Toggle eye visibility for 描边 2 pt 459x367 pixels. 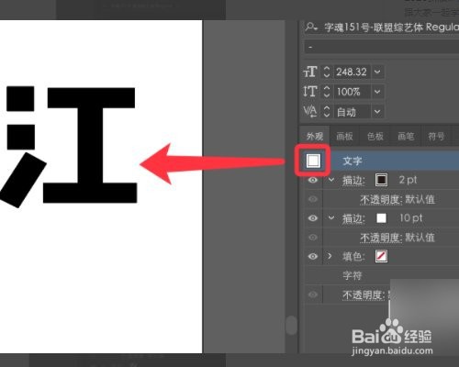point(313,180)
